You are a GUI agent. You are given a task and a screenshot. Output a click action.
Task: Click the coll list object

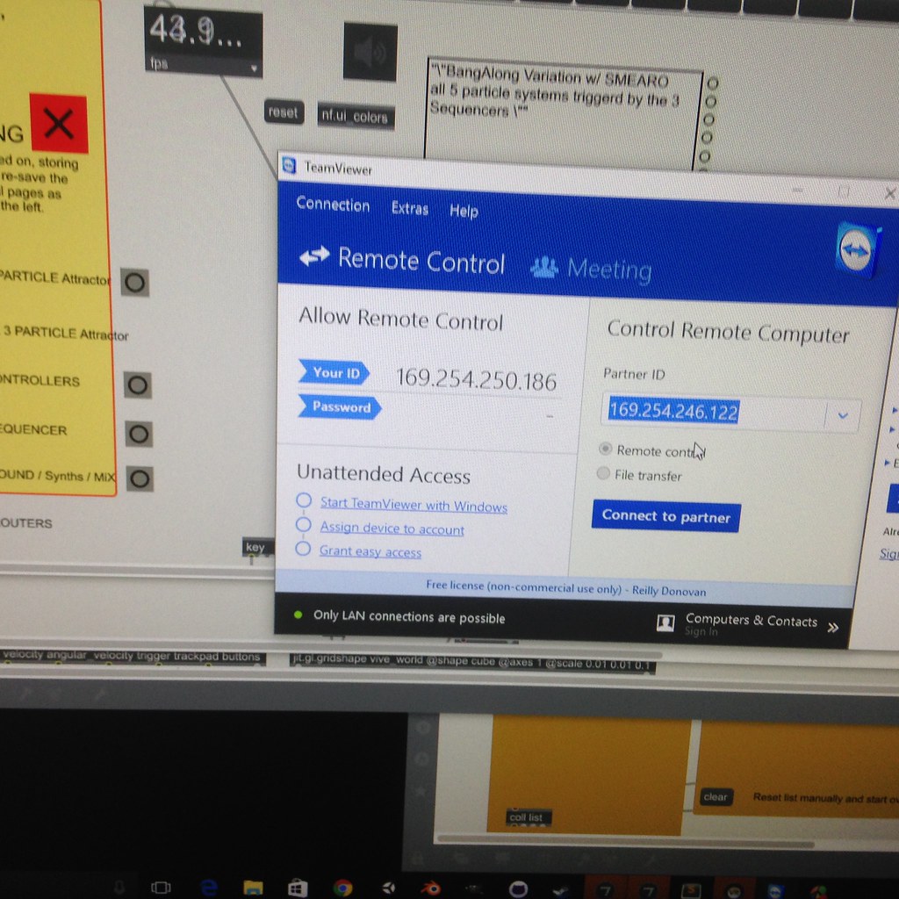[527, 816]
